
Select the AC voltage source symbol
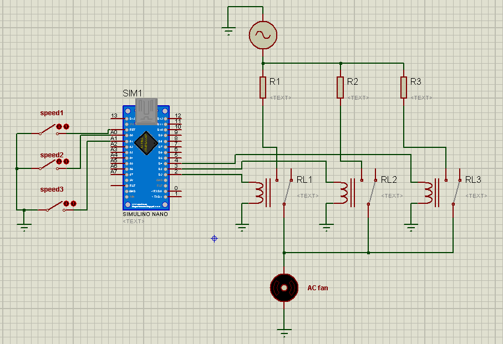pos(263,35)
